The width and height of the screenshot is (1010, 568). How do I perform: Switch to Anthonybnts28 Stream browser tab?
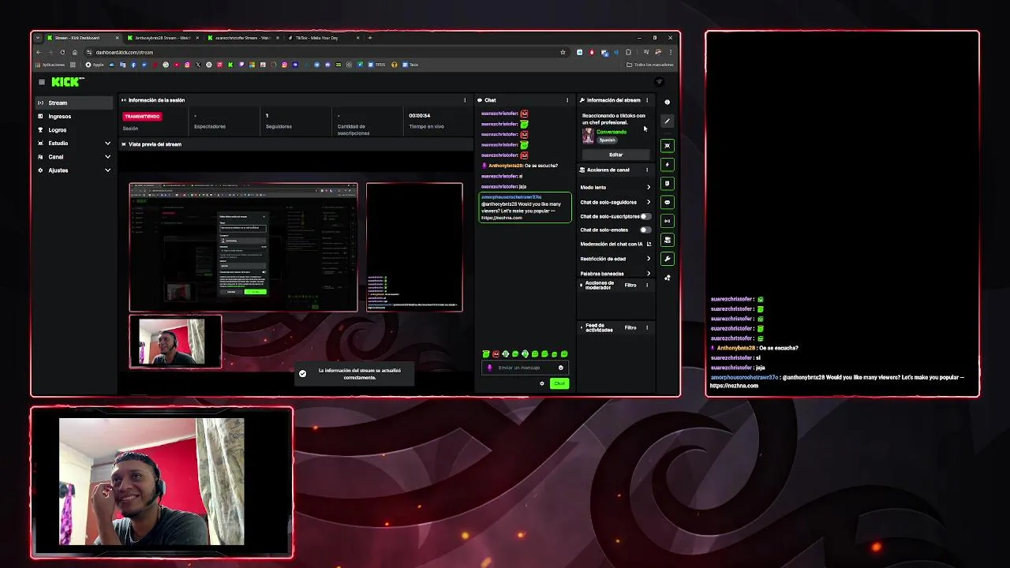[x=163, y=38]
